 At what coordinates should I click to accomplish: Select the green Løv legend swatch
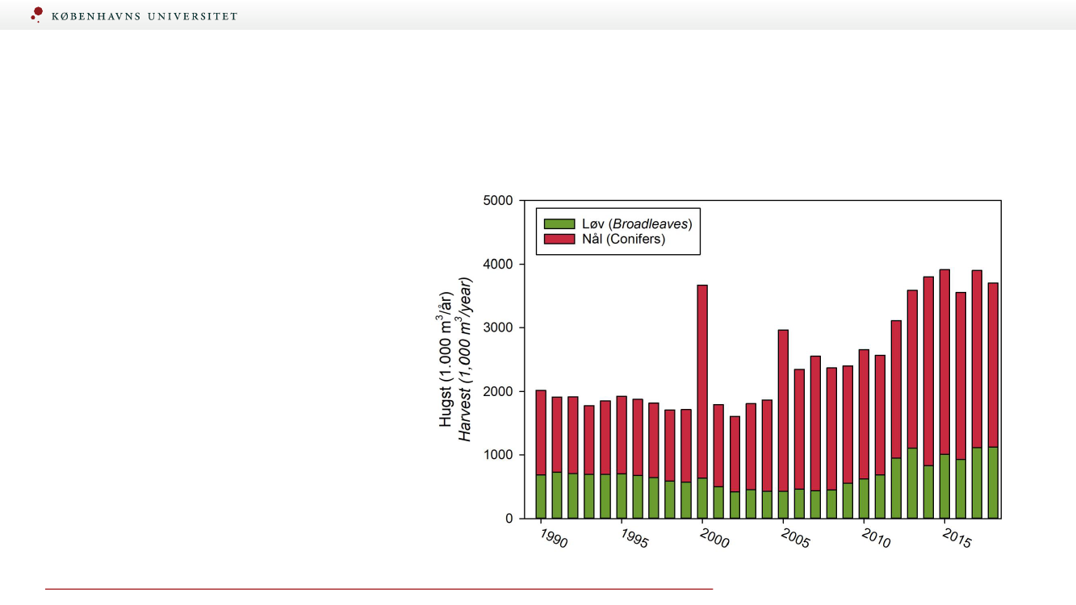click(559, 224)
